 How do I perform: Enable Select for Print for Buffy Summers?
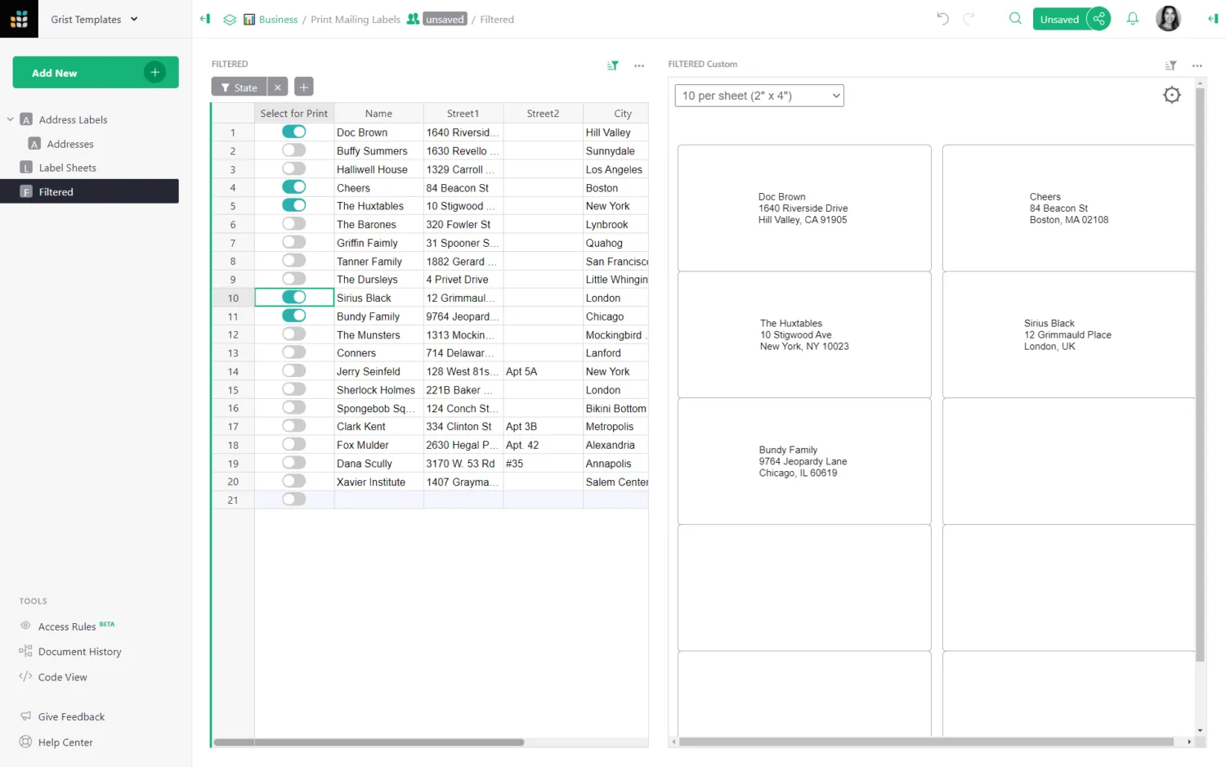[293, 150]
